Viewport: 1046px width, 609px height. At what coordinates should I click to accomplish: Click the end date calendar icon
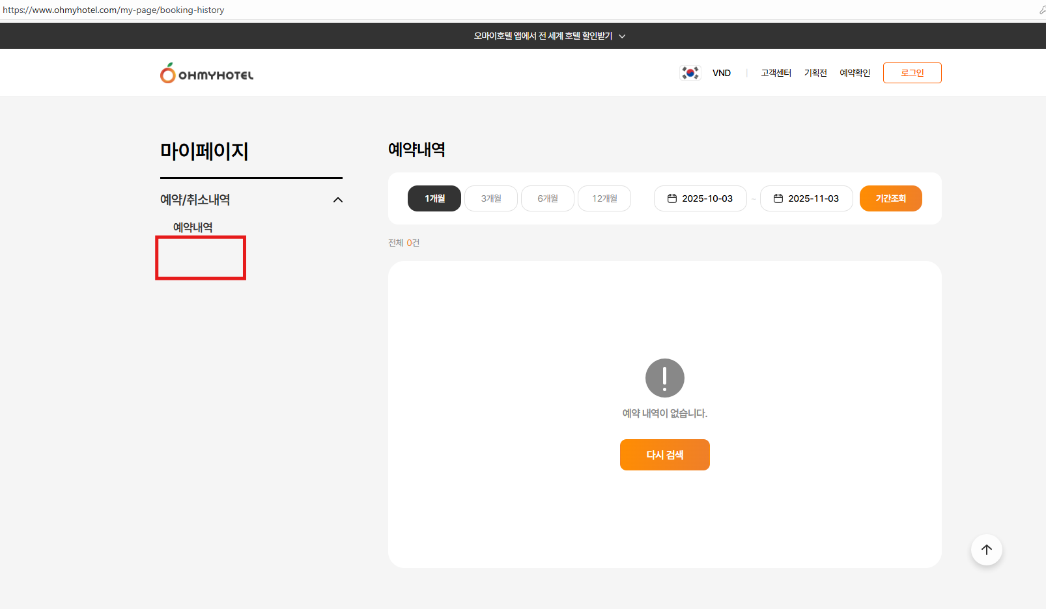coord(778,198)
